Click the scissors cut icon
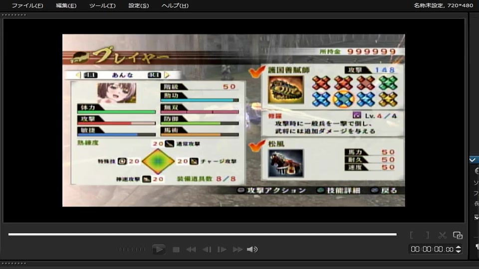 click(x=443, y=235)
